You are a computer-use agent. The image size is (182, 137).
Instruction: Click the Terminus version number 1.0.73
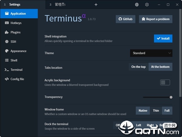tap(92, 19)
